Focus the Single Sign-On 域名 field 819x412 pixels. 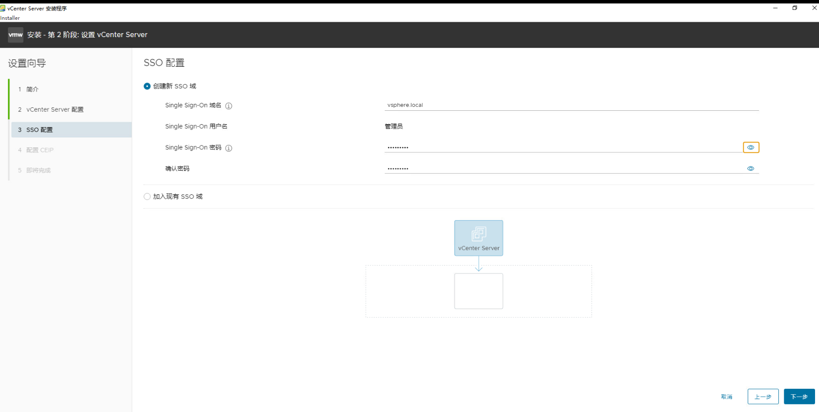coord(572,105)
